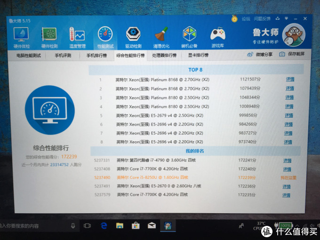Open 详情 for E5-2670 row 5237491

287,186
